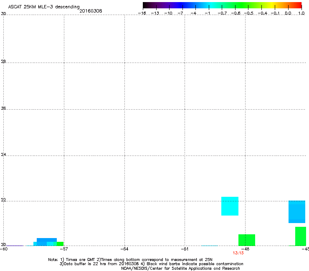Click the cyan data square crossing latitude 22

pos(230,206)
